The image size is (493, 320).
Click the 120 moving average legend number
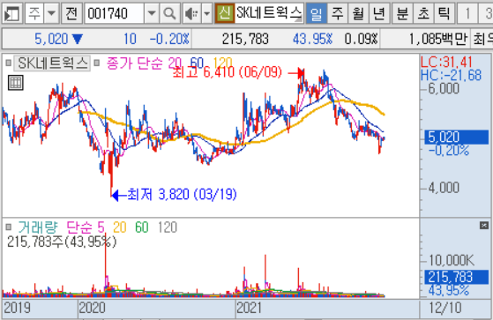pos(222,63)
